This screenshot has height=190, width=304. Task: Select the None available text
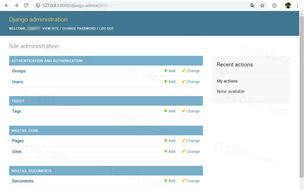coord(231,91)
